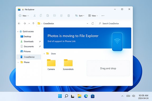Go up one folder level
Viewport: 152px width, 101px height.
tap(33, 23)
